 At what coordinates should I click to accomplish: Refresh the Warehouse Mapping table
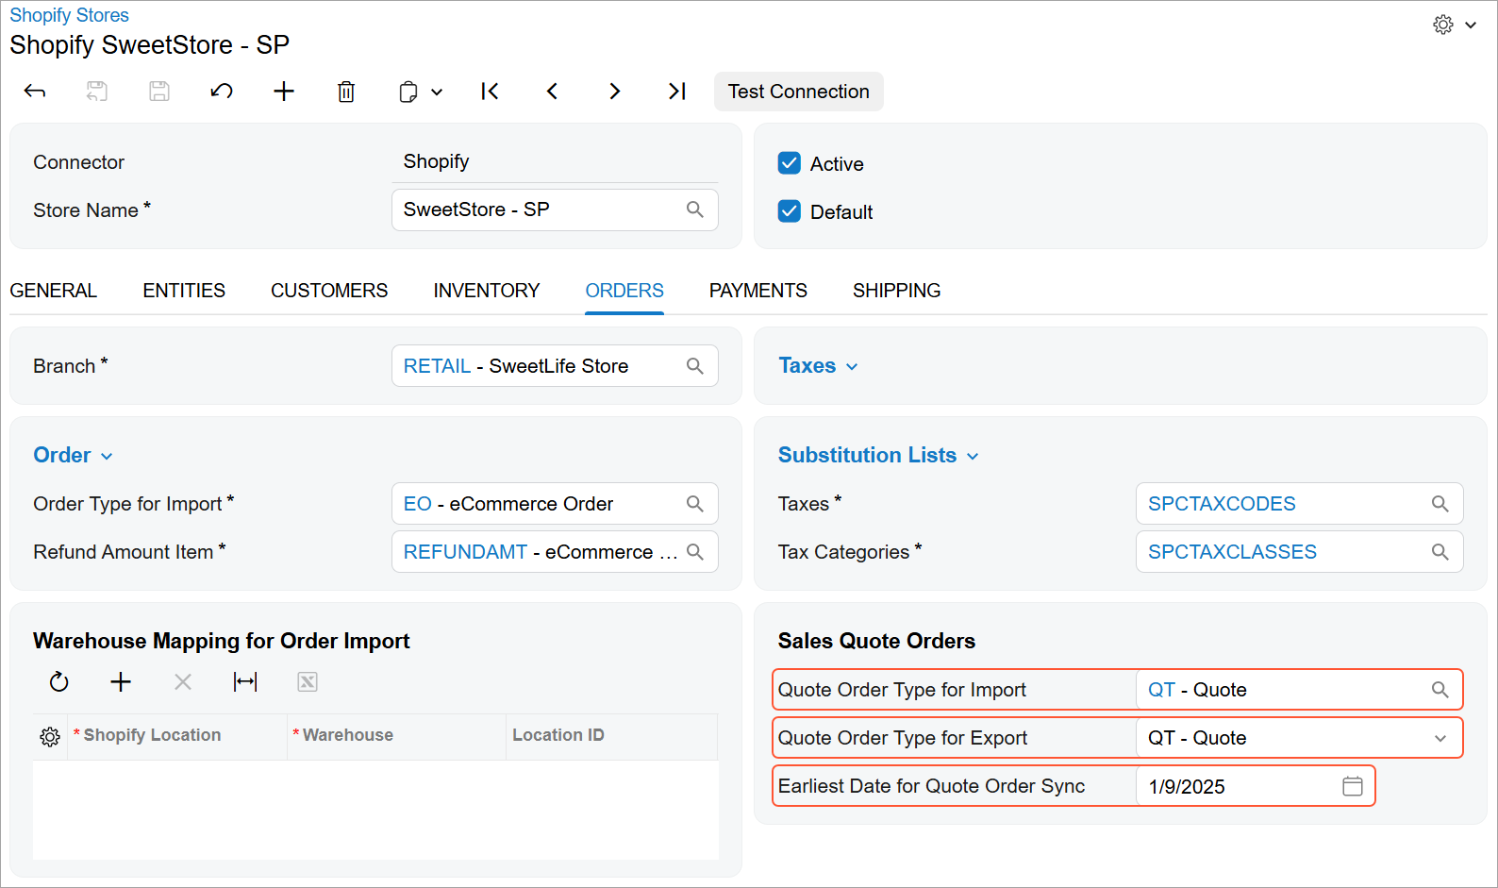click(58, 682)
